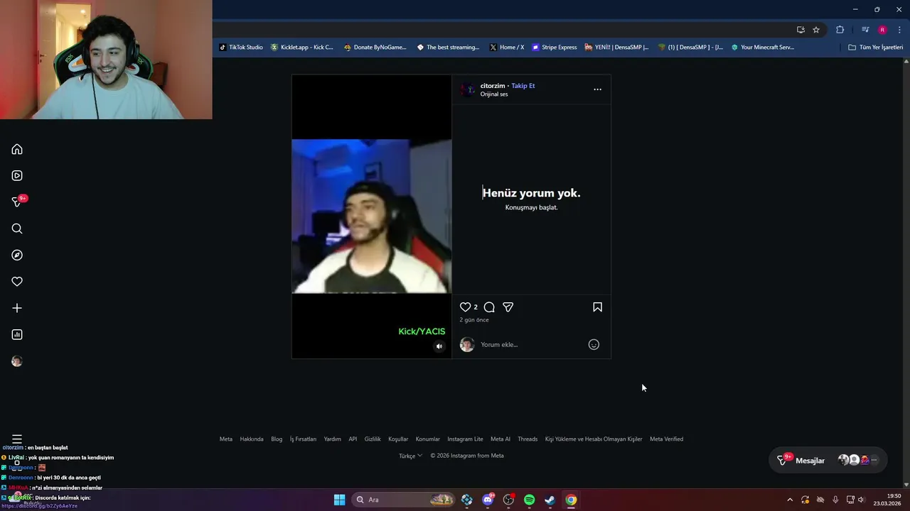Image resolution: width=910 pixels, height=511 pixels.
Task: Unmute the reel with the speaker icon
Action: (x=439, y=346)
